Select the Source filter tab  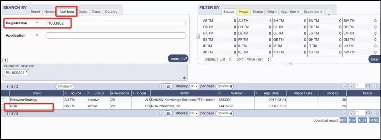pos(229,12)
